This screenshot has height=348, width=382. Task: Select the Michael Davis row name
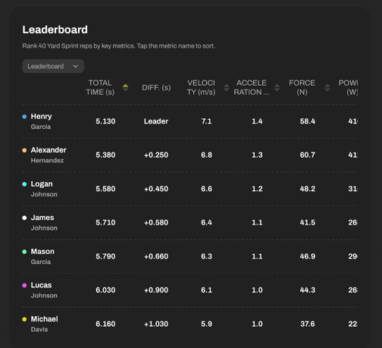[44, 324]
